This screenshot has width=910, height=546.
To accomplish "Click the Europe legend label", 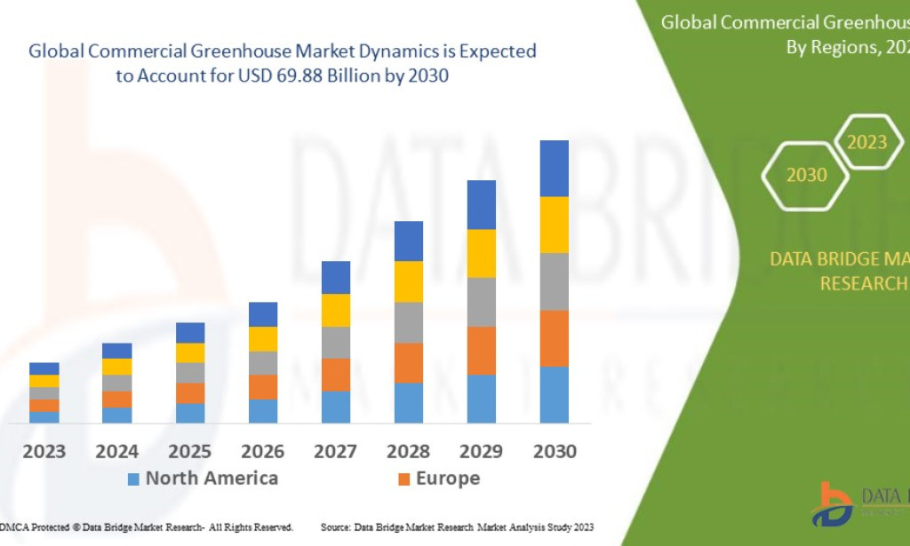I will coord(448,479).
